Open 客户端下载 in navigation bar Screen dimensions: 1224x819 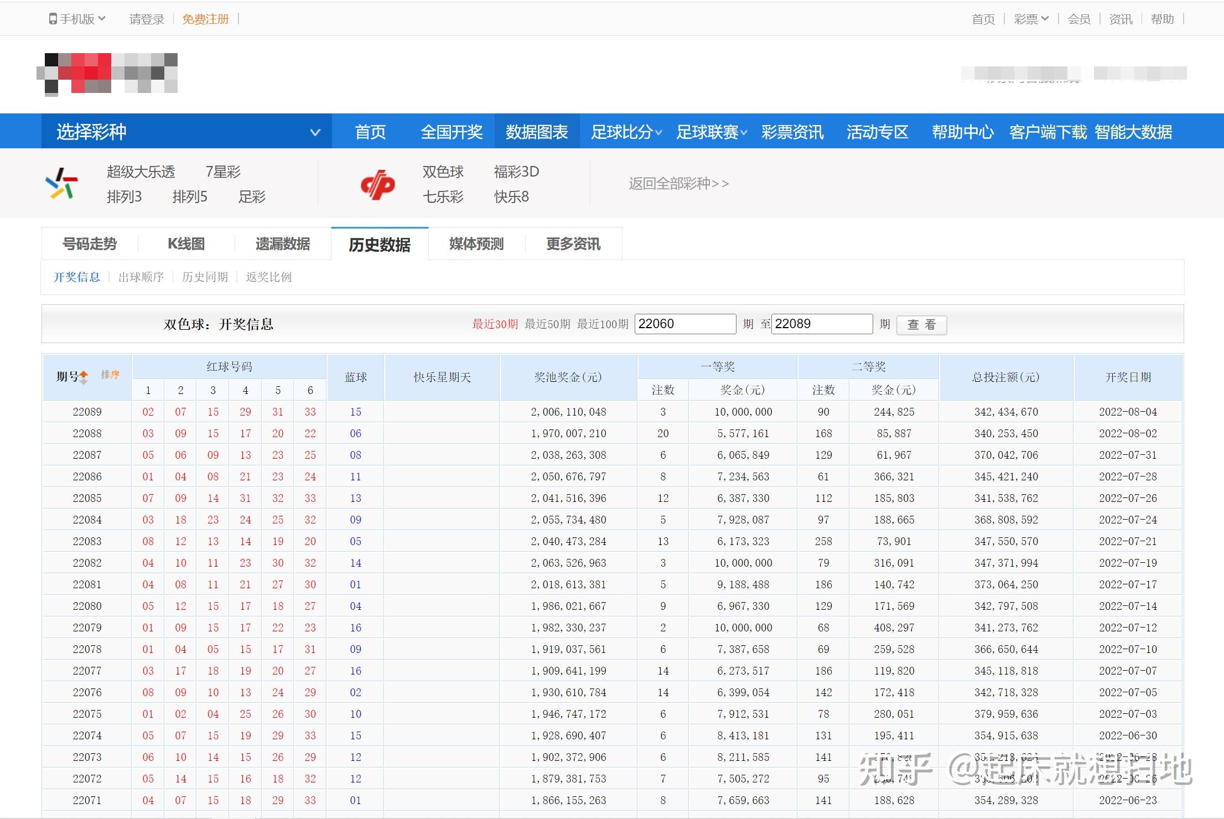coord(1048,132)
